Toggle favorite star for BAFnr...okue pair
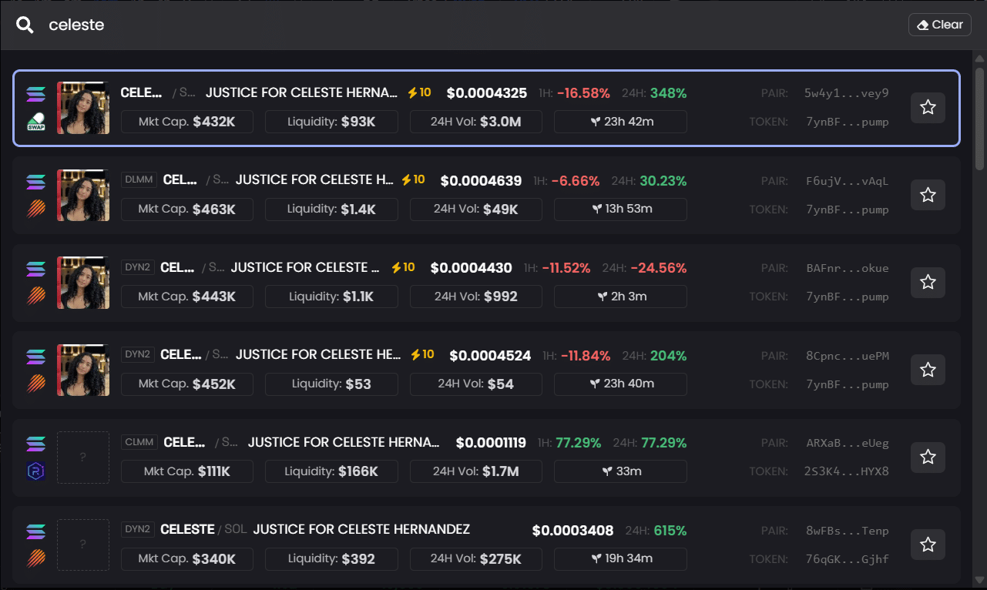The height and width of the screenshot is (590, 987). (928, 283)
